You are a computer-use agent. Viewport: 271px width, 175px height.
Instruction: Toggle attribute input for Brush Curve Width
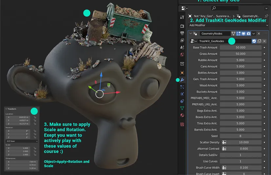224,167
